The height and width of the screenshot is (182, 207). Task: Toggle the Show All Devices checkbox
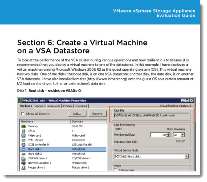pos(23,114)
